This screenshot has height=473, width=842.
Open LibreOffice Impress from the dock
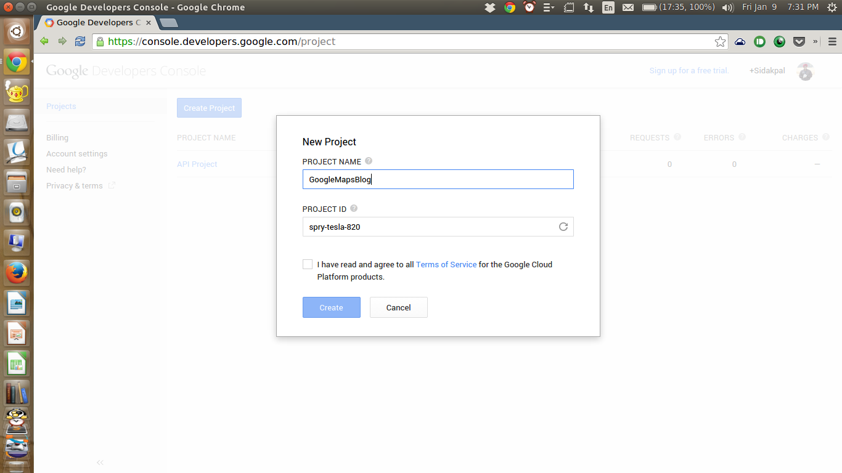(x=17, y=334)
